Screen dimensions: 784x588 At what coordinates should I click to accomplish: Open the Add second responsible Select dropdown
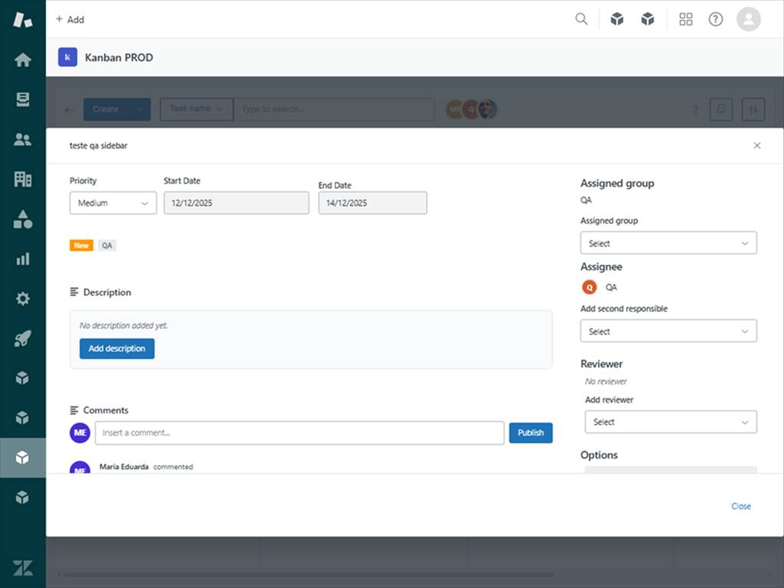click(x=668, y=331)
